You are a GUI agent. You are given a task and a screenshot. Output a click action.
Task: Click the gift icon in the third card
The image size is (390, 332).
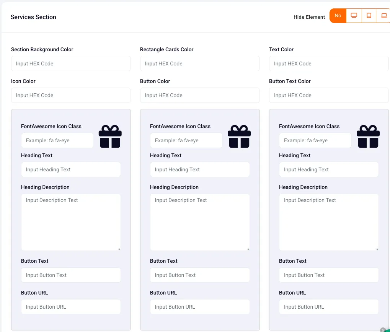tap(368, 137)
